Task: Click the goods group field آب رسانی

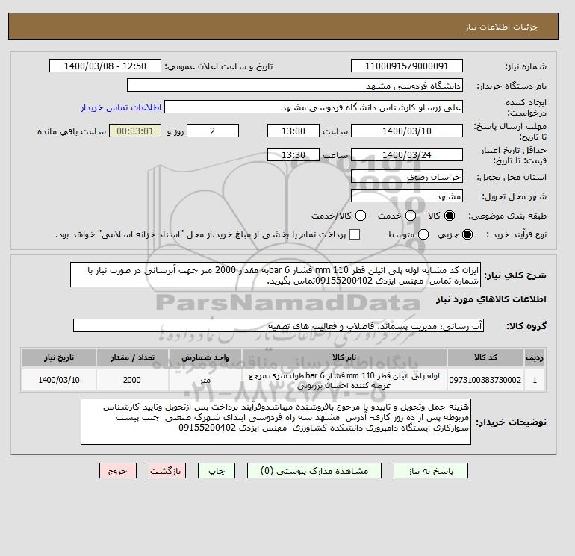Action: pyautogui.click(x=279, y=325)
